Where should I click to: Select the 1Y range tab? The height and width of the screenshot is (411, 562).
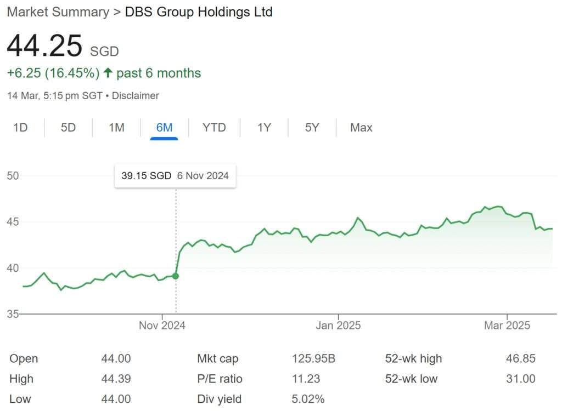pos(264,128)
